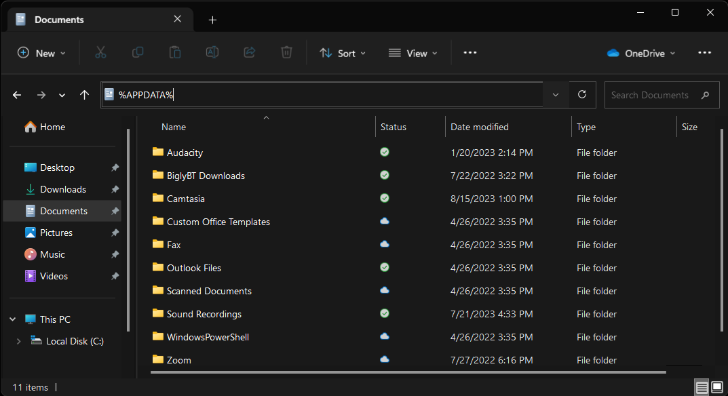Click cloud status icon for Fax
Viewport: 728px width, 396px height.
(385, 244)
